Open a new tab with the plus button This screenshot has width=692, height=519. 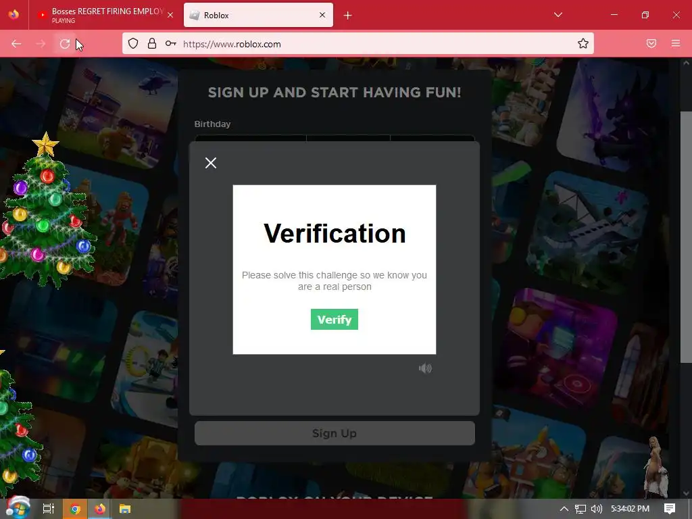pos(348,16)
